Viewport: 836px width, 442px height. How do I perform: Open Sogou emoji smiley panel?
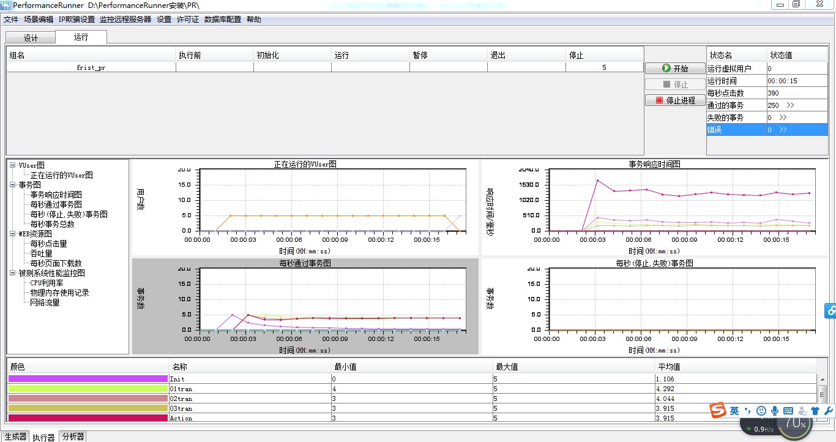coord(761,411)
